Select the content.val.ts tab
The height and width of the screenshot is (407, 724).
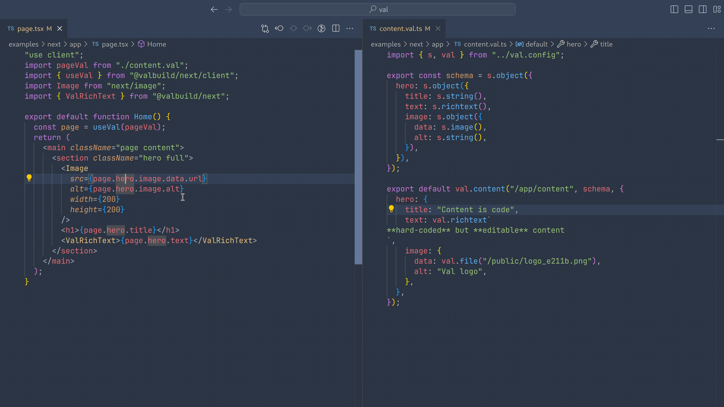click(x=404, y=29)
